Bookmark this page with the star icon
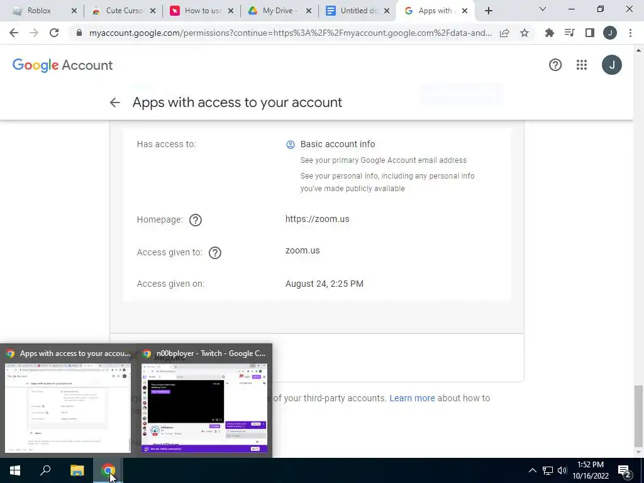644x483 pixels. 525,33
